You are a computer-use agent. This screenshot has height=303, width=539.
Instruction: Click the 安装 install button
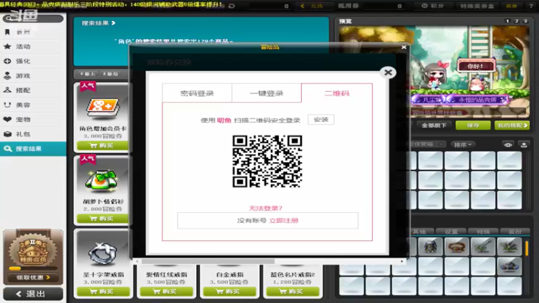pos(321,120)
